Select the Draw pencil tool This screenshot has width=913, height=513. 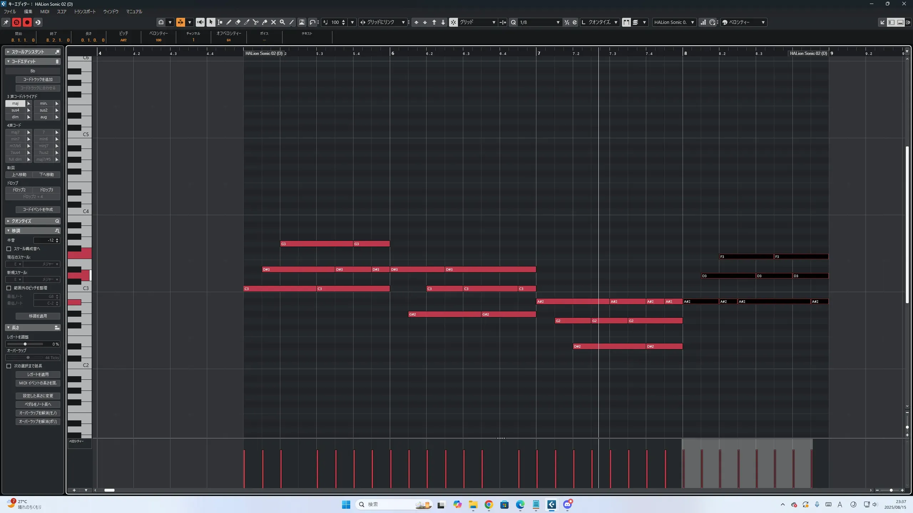[229, 22]
